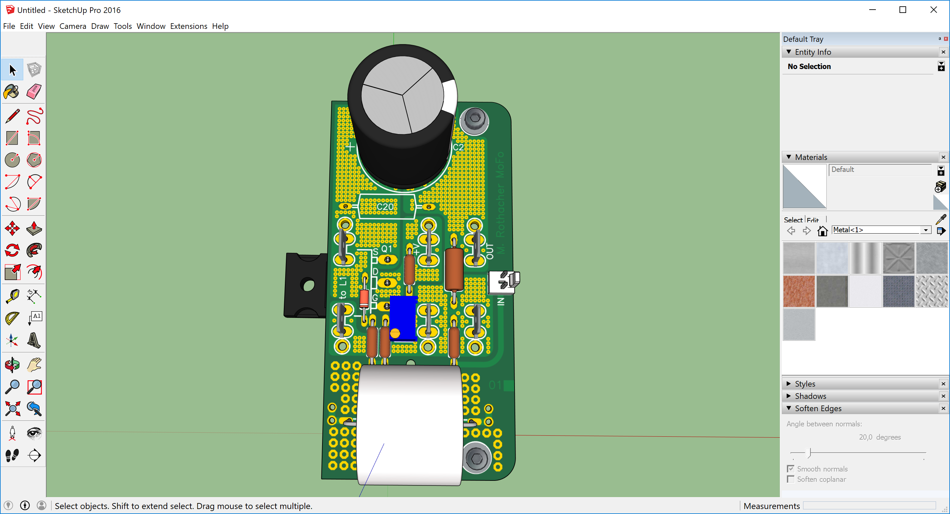The height and width of the screenshot is (514, 950).
Task: Collapse the Materials panel
Action: tap(789, 157)
